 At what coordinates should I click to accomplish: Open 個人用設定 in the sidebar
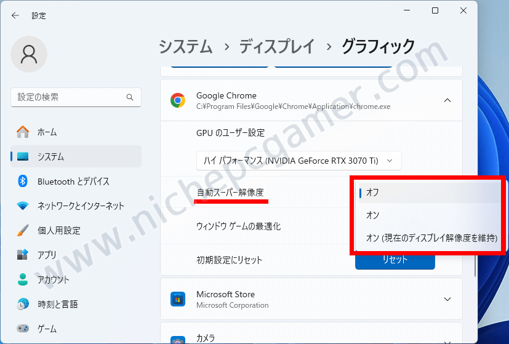click(x=76, y=230)
